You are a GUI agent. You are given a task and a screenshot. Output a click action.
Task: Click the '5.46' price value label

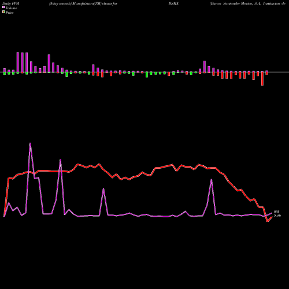[277, 216]
